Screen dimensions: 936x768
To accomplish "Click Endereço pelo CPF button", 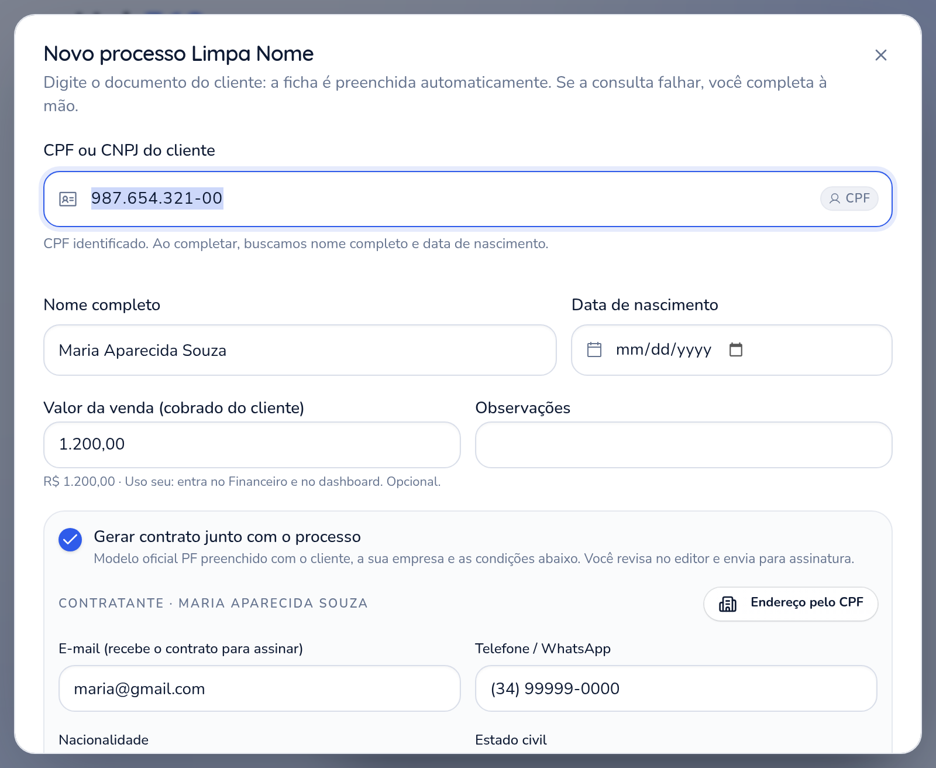I will [x=791, y=604].
